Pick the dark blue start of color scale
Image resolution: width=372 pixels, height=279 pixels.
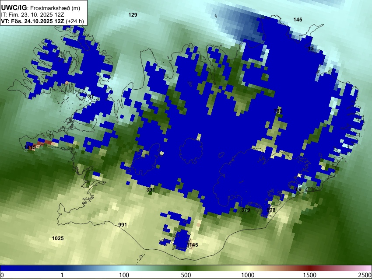click(4, 269)
